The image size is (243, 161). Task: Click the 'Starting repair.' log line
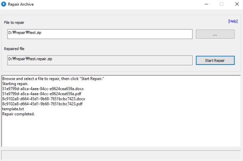pos(15,84)
